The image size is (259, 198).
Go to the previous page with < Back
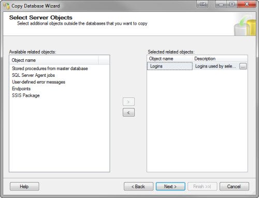pos(138,187)
